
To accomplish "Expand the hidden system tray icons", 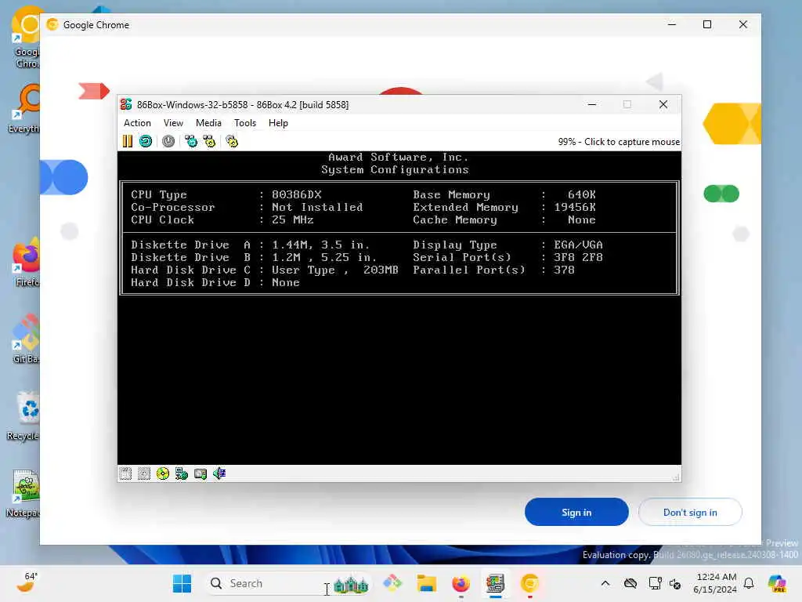I will pos(605,583).
